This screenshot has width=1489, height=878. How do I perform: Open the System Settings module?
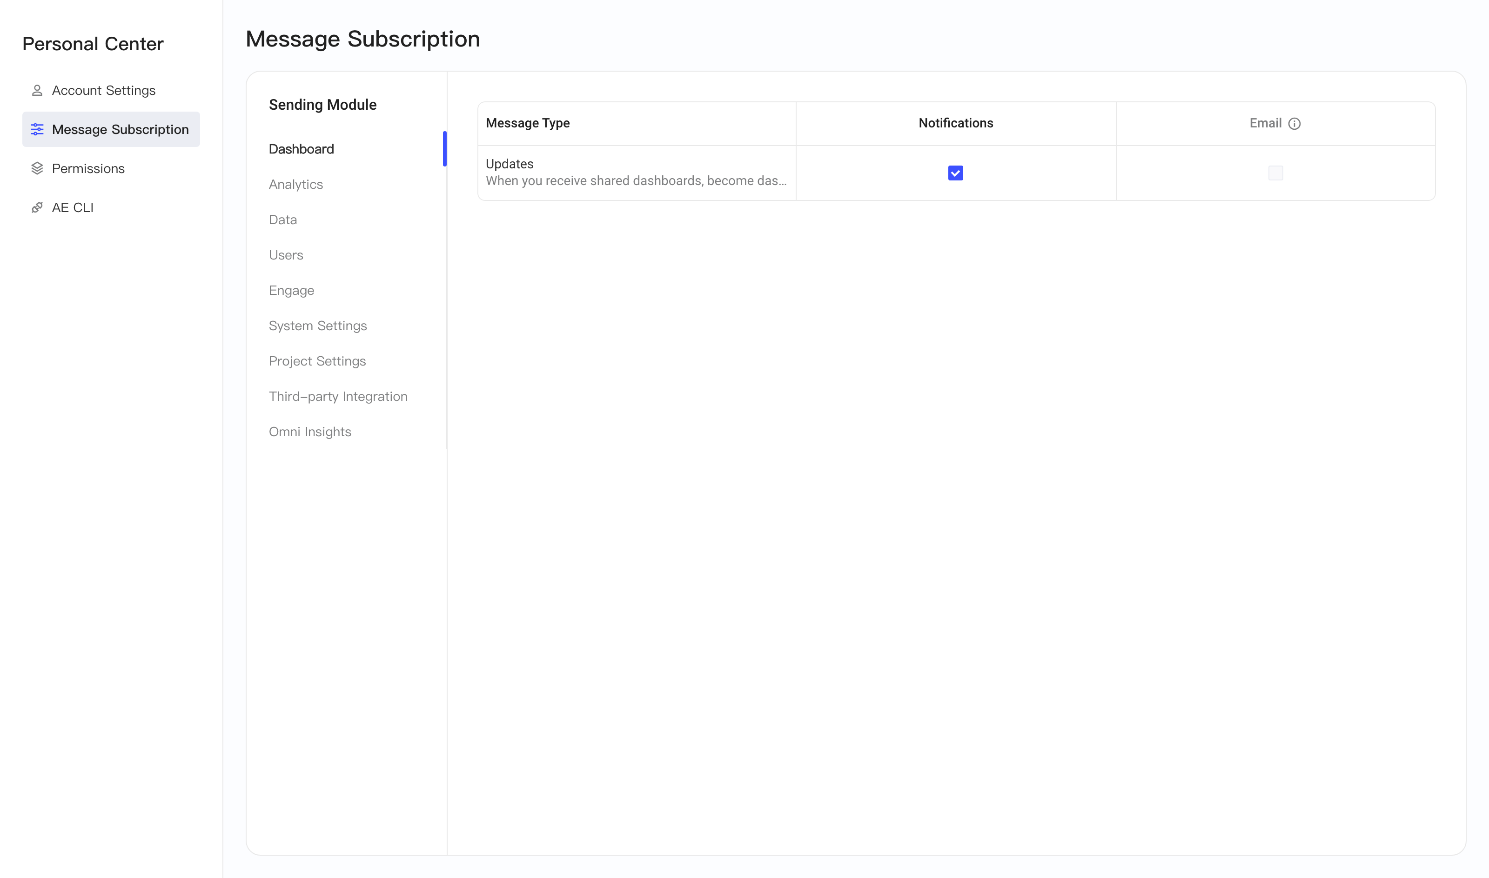coord(318,326)
